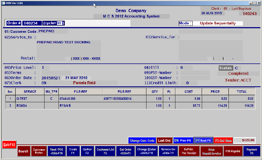Open the Search function

pos(23,151)
